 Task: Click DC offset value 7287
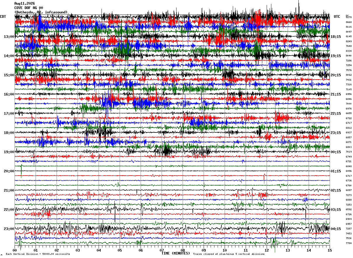coord(349,229)
